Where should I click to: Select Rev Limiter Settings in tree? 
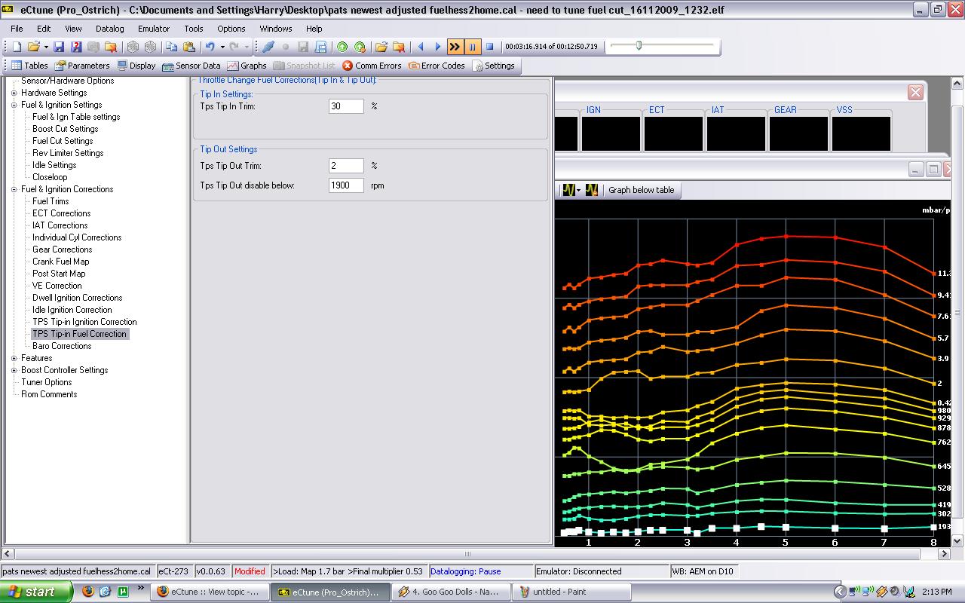68,153
